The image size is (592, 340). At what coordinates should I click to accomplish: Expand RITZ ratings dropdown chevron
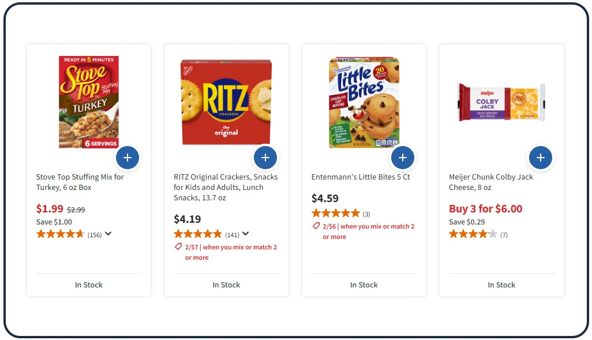pos(246,234)
